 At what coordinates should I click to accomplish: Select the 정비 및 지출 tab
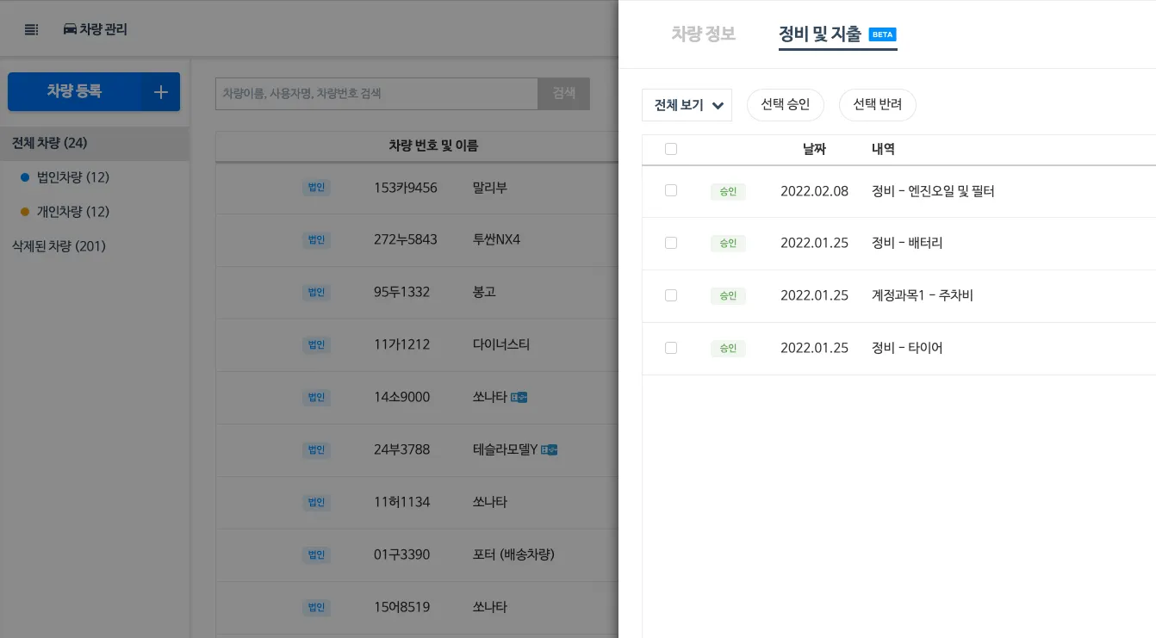coord(820,34)
